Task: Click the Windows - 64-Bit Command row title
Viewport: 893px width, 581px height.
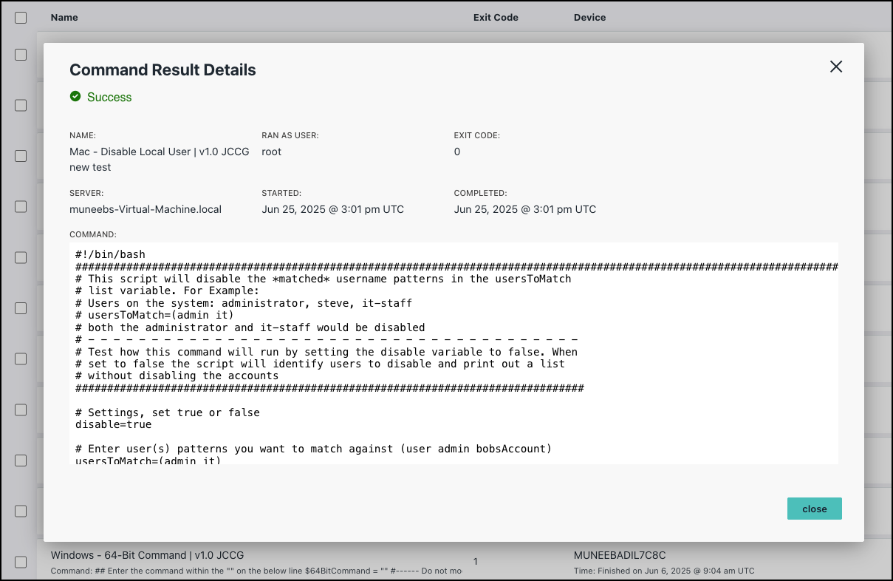Action: (148, 554)
